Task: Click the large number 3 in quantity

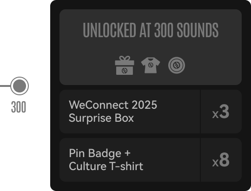Action: pos(224,112)
